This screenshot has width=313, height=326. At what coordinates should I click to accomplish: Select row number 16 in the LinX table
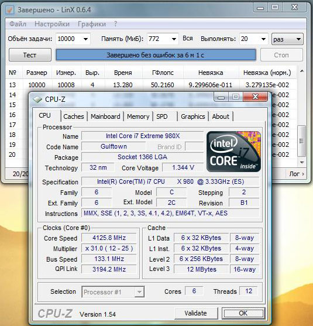point(12,115)
